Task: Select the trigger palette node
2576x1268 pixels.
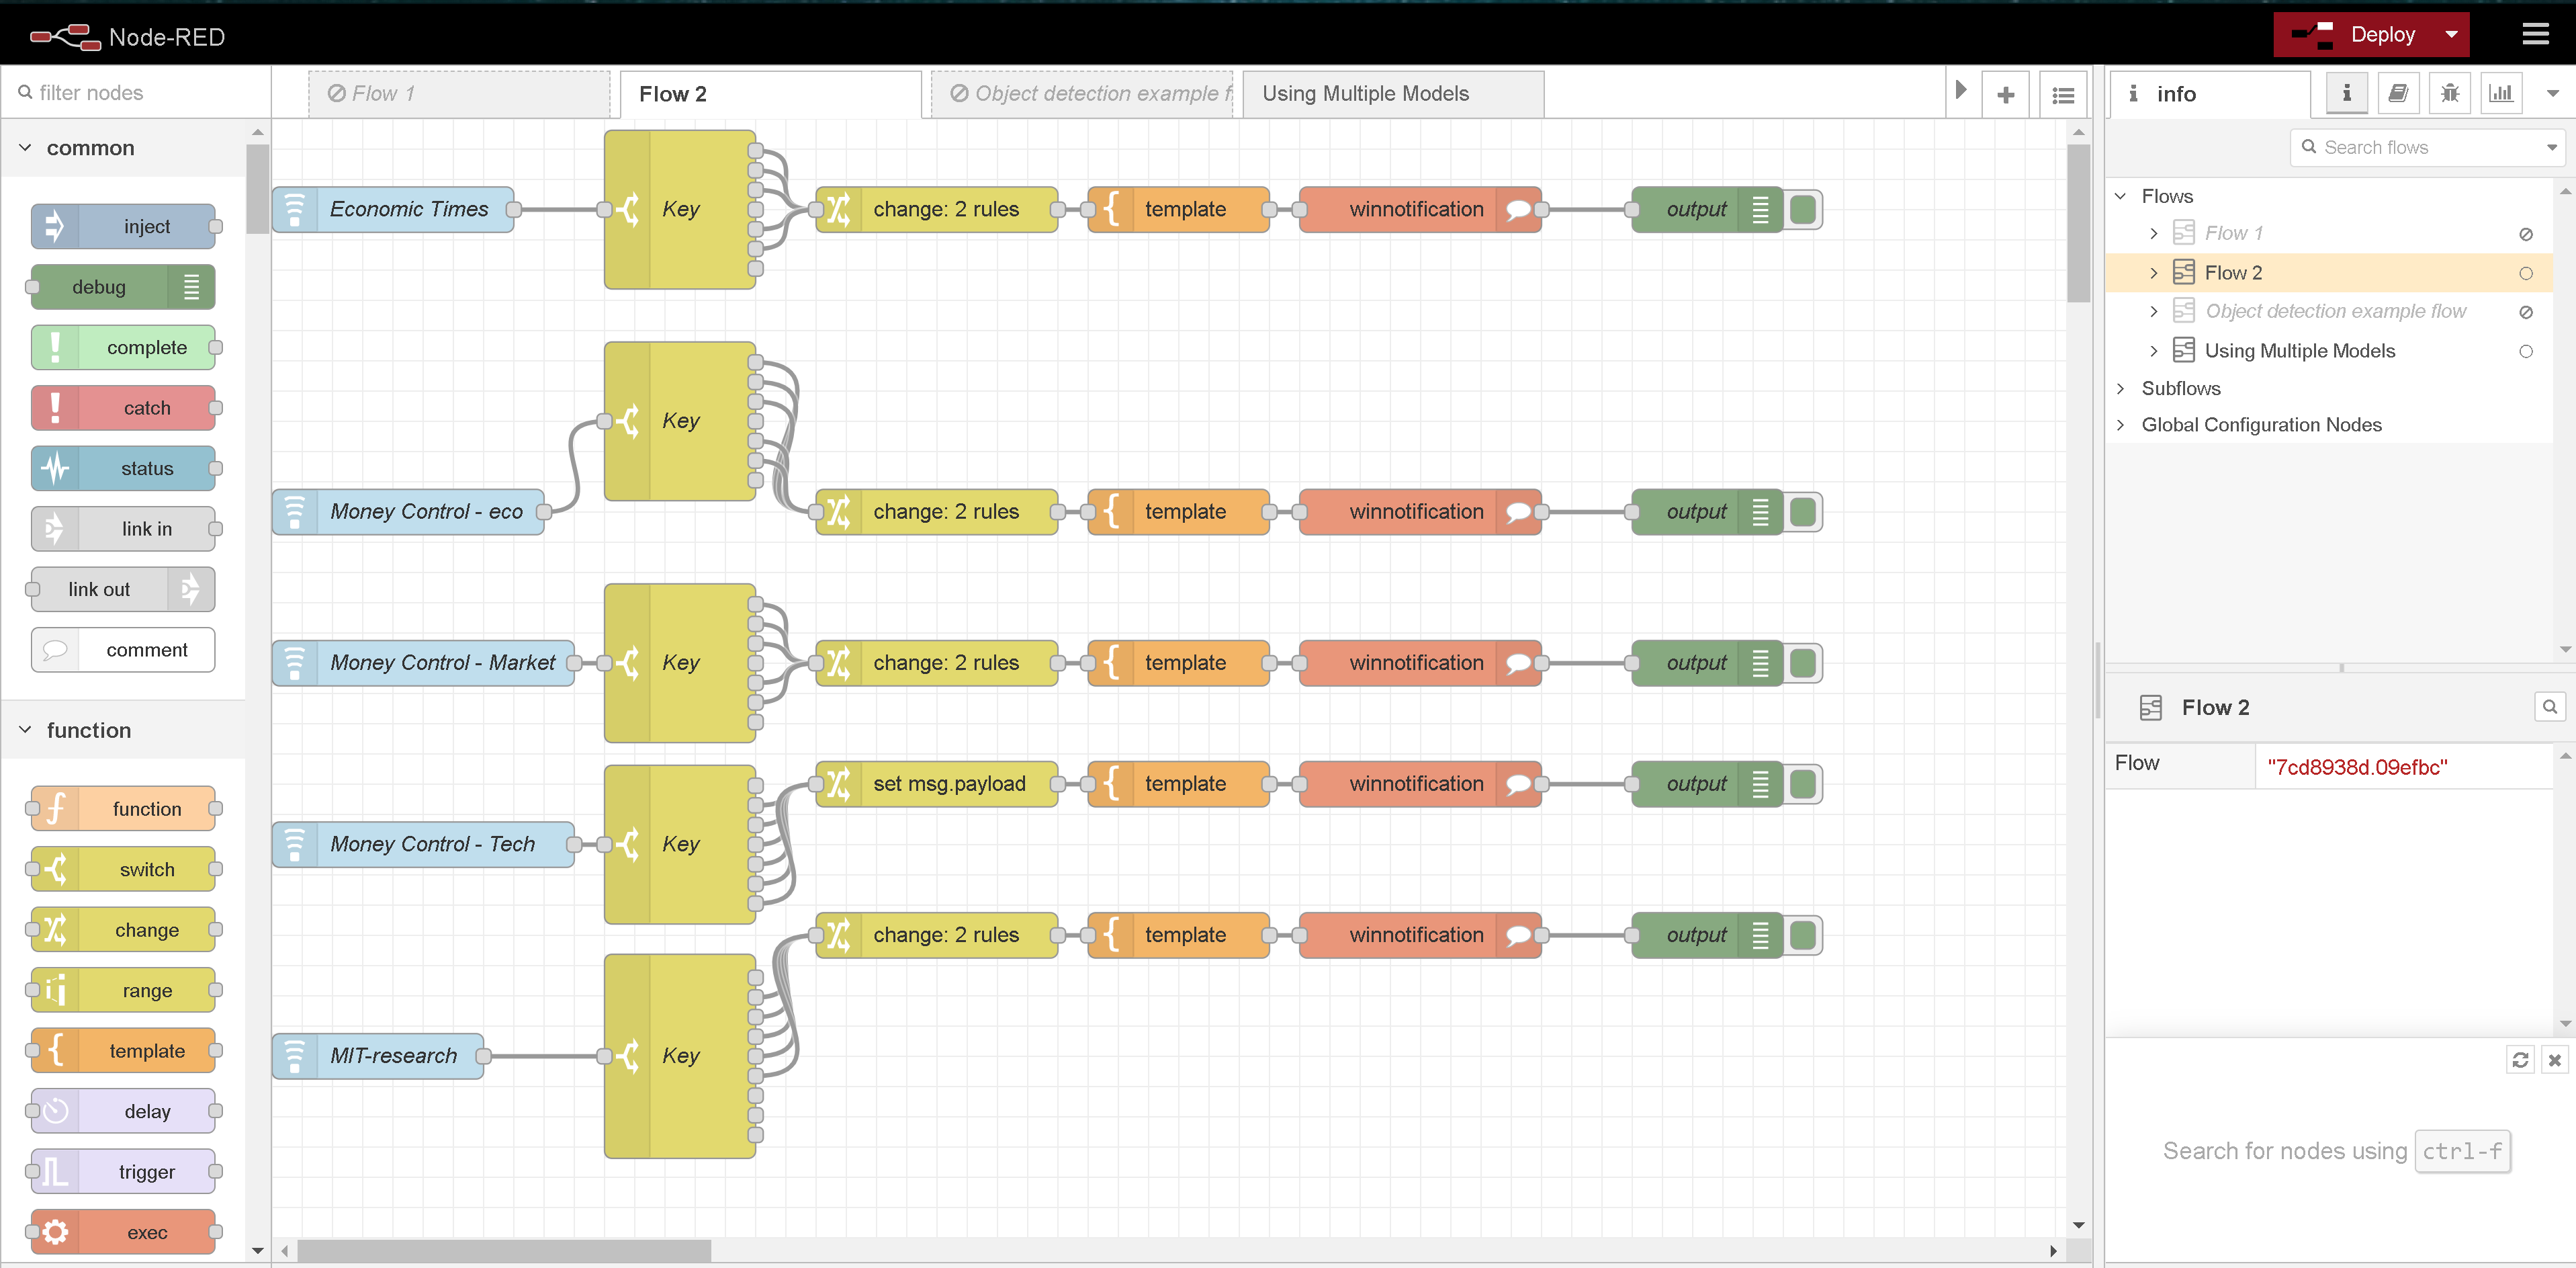Action: tap(124, 1171)
